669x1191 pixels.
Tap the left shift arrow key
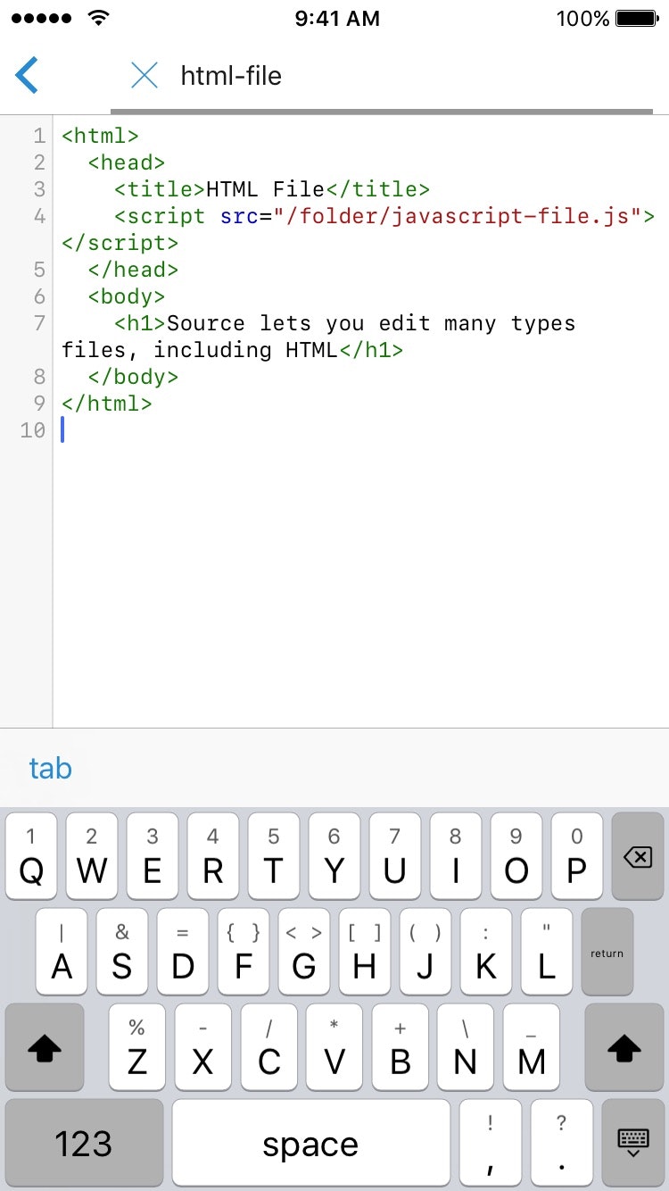coord(45,1048)
